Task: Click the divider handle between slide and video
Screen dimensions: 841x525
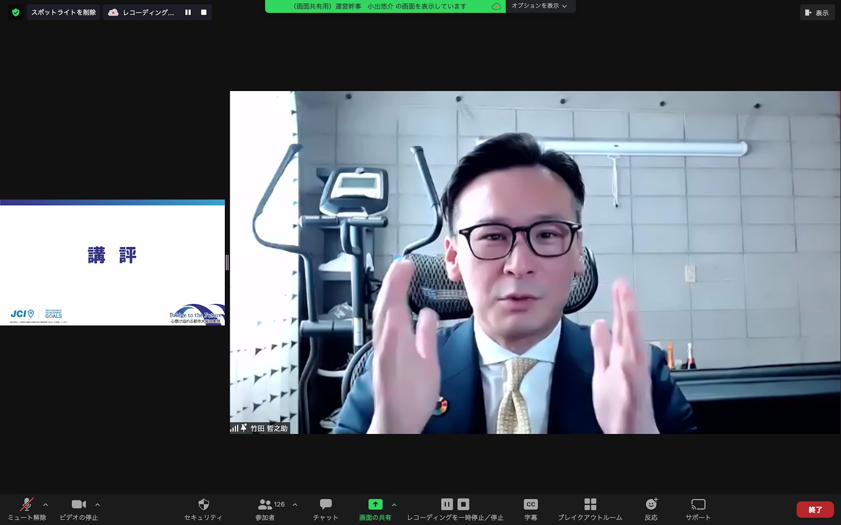Action: [x=227, y=262]
